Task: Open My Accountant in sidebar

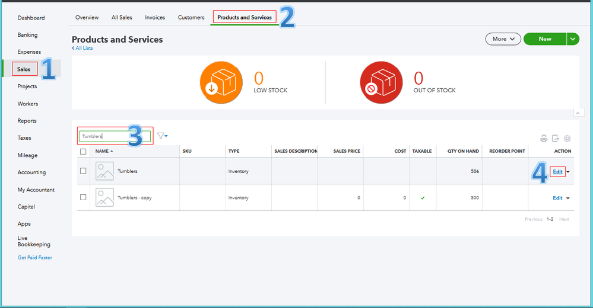Action: [36, 190]
